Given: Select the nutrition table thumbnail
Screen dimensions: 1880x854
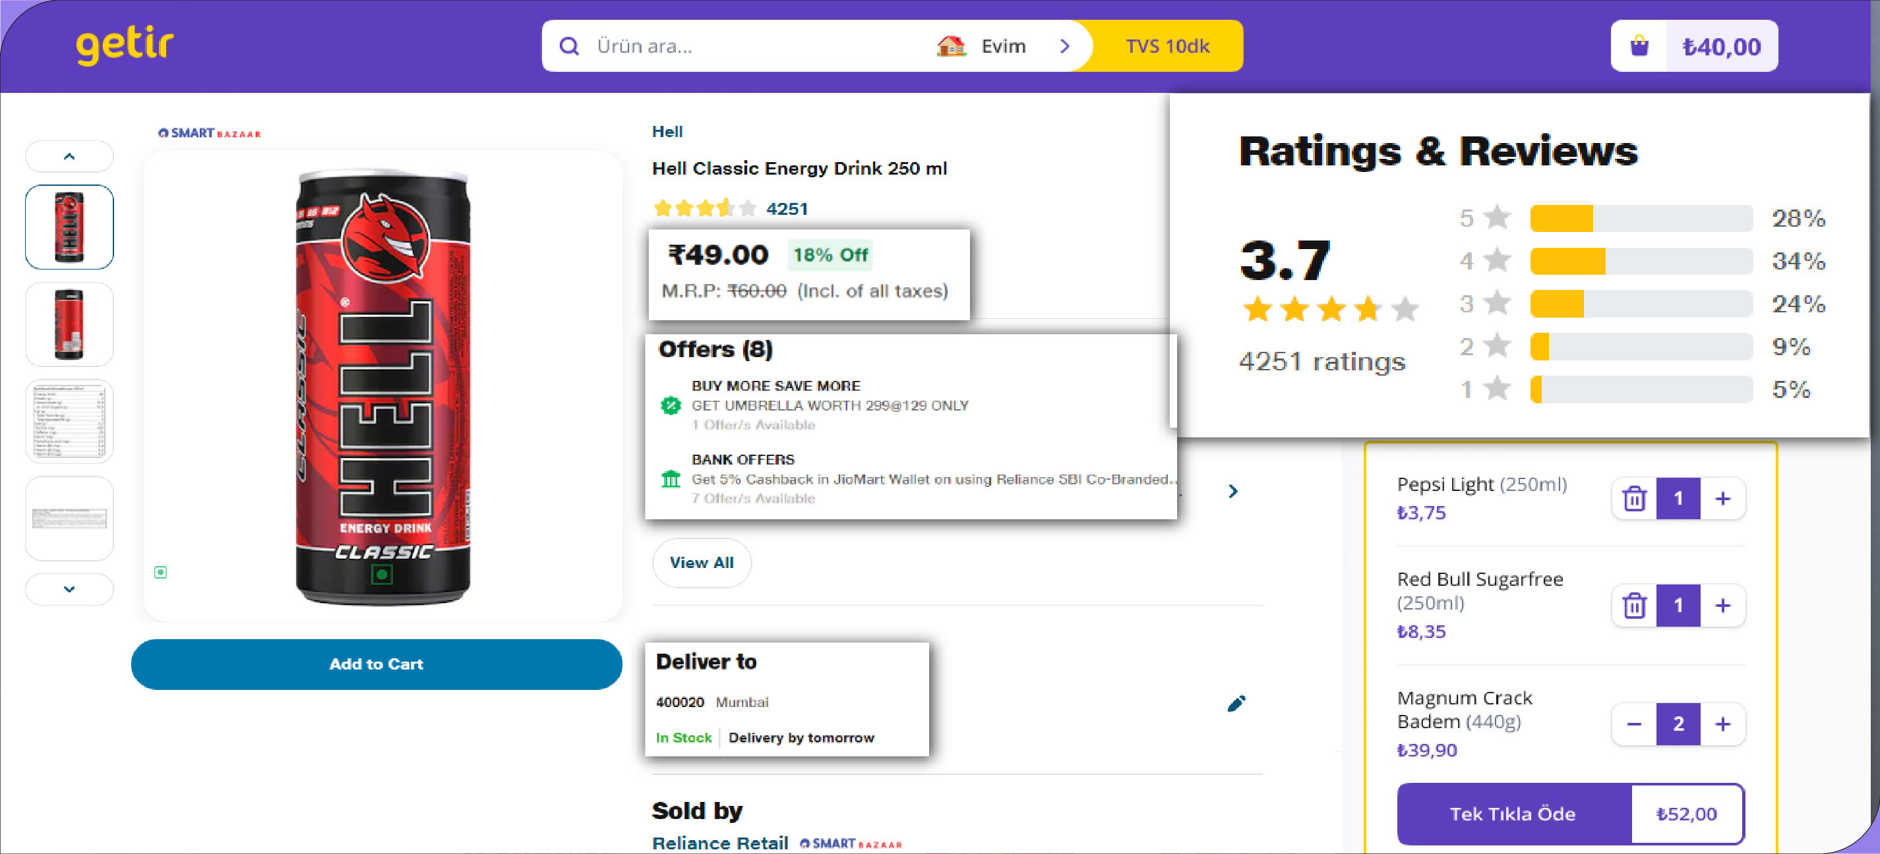Looking at the screenshot, I should 69,422.
